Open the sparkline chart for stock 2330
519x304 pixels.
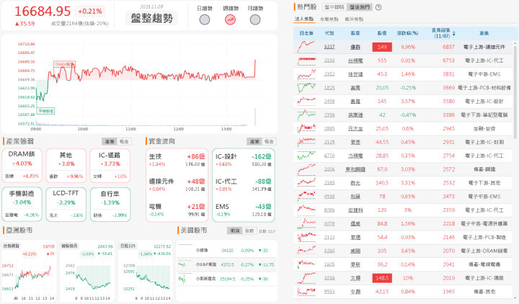[x=306, y=61]
